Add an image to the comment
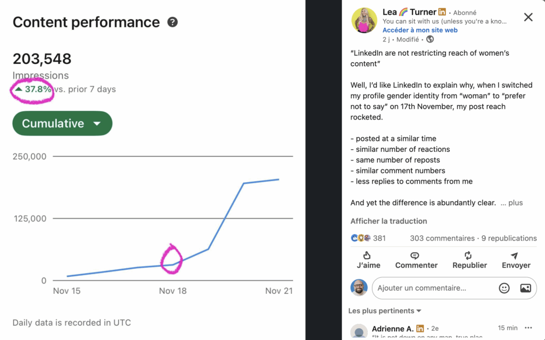 pos(525,288)
